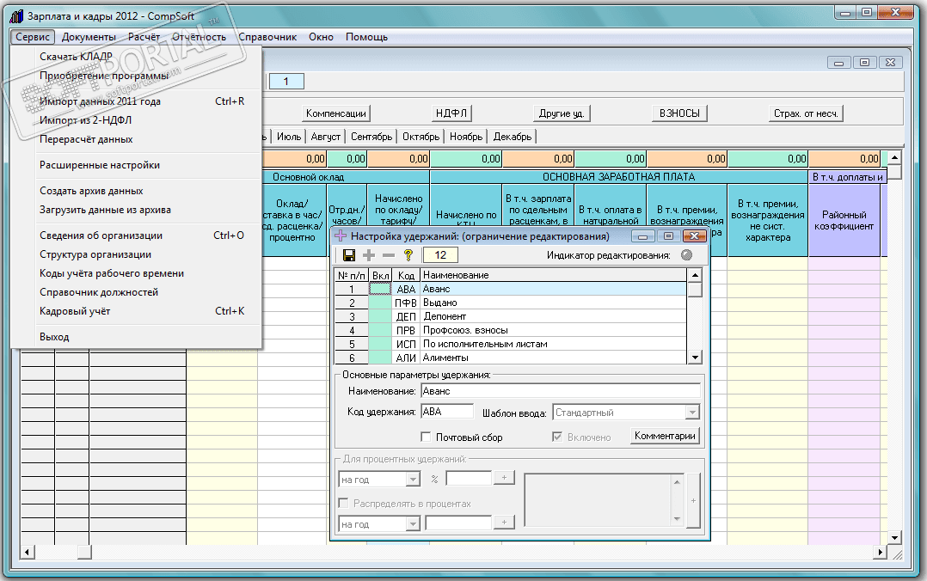Switch to the Декабрь month tab
Viewport: 927px width, 581px height.
pyautogui.click(x=513, y=137)
